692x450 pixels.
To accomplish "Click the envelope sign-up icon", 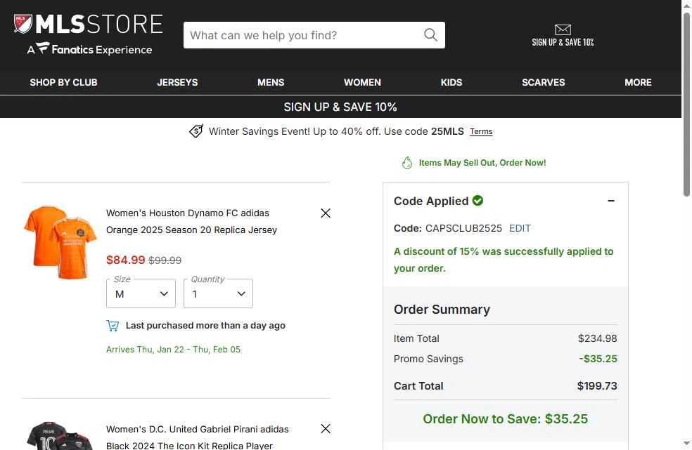I will tap(563, 29).
